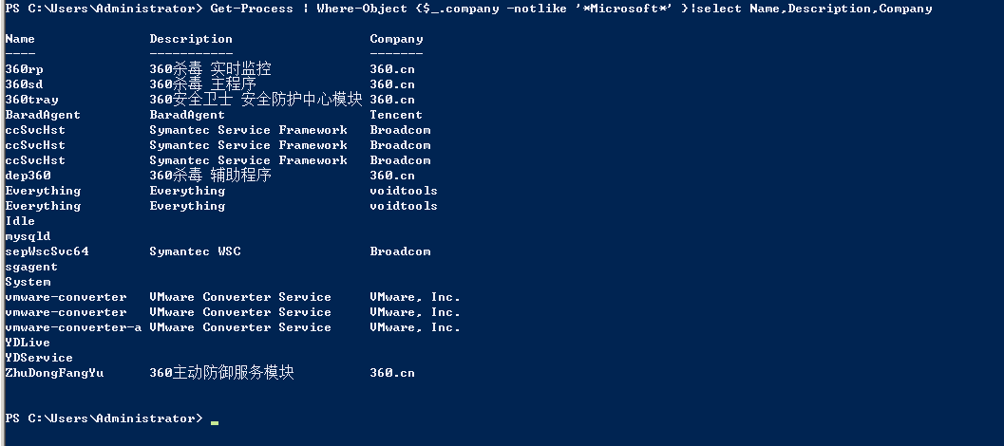Screen dimensions: 1004x446
Task: Click the 360rp process name
Action: coord(24,69)
